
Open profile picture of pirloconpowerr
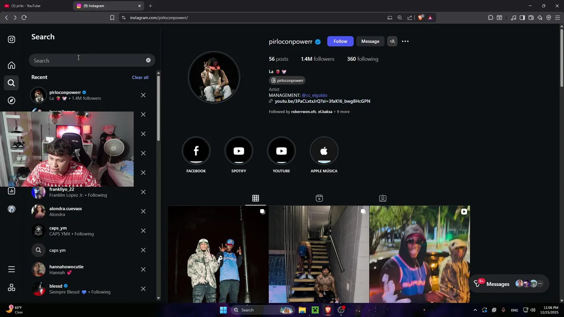click(x=214, y=77)
